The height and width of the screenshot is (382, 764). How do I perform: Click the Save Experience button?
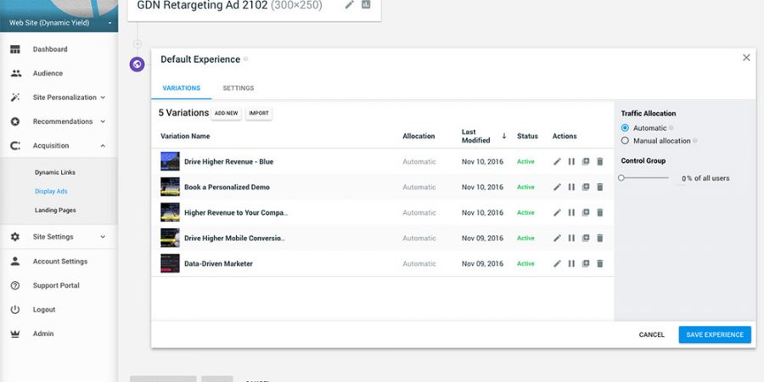coord(715,334)
